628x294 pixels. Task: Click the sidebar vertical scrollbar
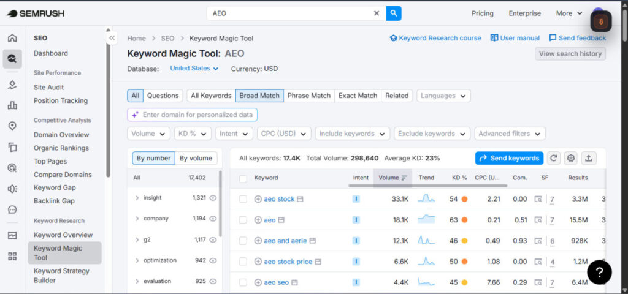108,105
